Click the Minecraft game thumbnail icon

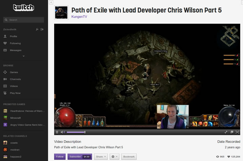coord(5,118)
